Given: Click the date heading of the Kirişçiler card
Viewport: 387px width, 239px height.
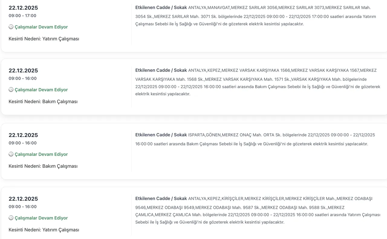Looking at the screenshot, I should coord(23,199).
